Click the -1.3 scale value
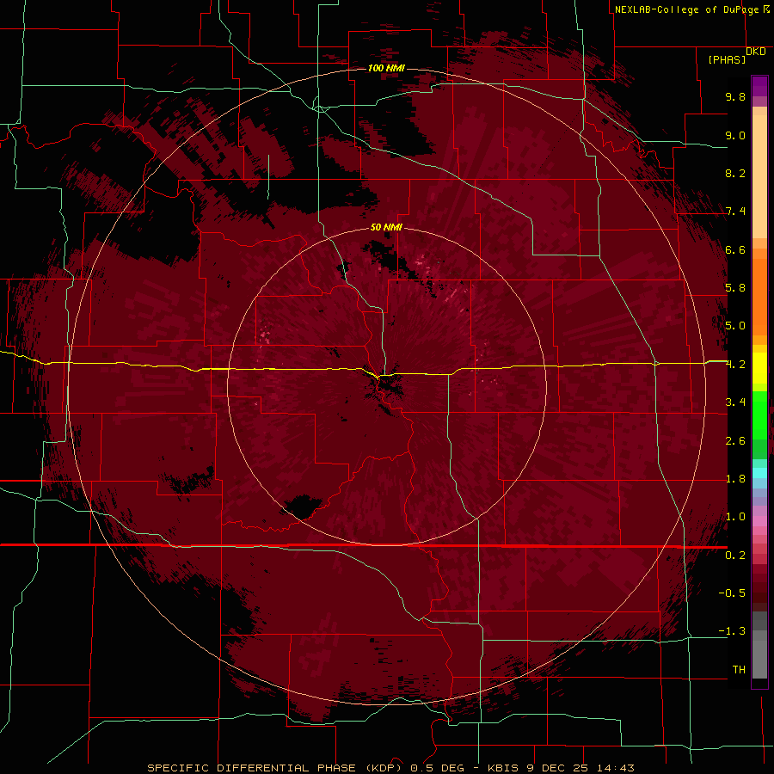The width and height of the screenshot is (774, 774). tap(732, 631)
